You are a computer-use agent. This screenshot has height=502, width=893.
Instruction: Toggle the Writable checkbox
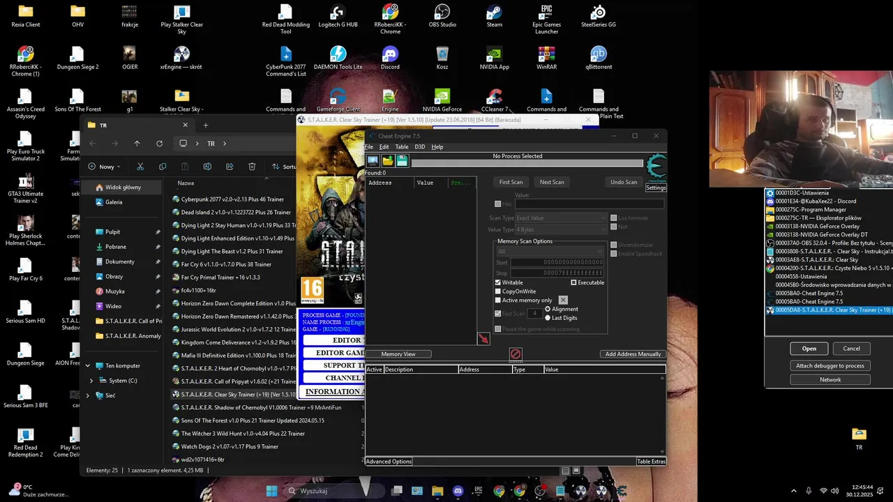[x=498, y=282]
